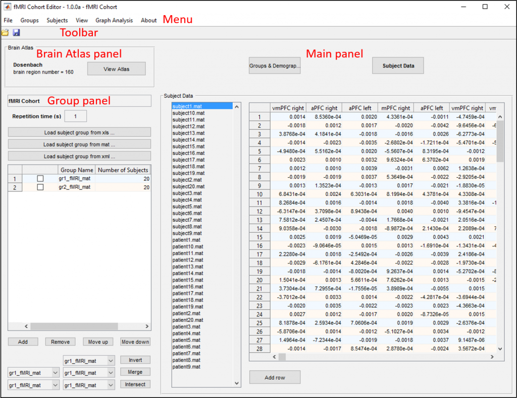The height and width of the screenshot is (398, 517).
Task: Open the group dropdown next to Invert
Action: (89, 361)
